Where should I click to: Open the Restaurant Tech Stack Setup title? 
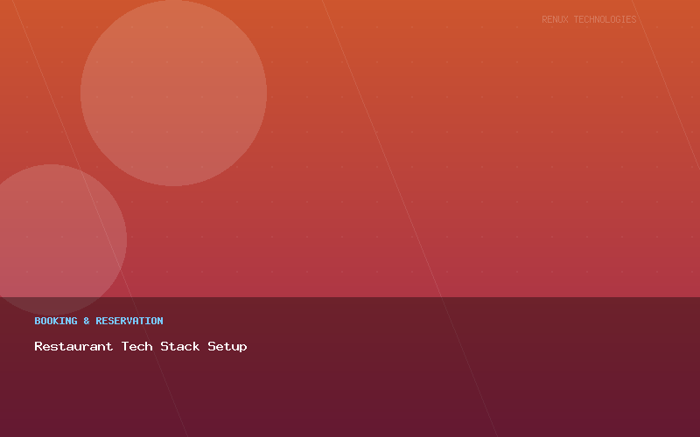[x=141, y=346]
